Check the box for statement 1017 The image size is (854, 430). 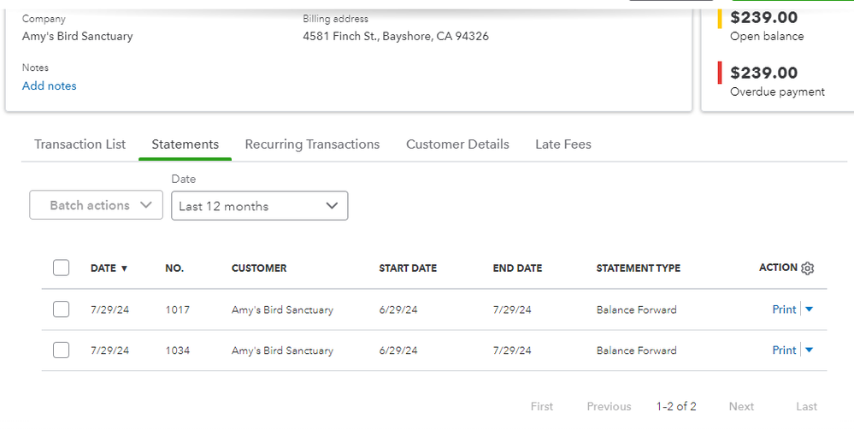tap(61, 309)
